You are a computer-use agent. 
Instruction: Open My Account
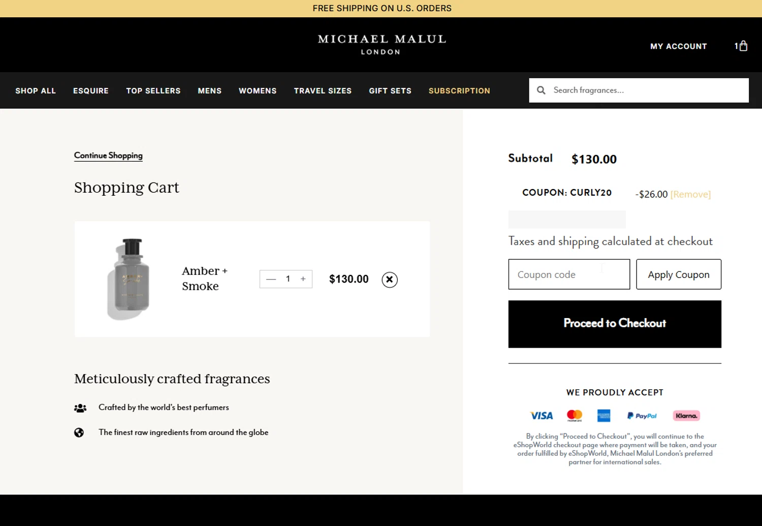679,46
